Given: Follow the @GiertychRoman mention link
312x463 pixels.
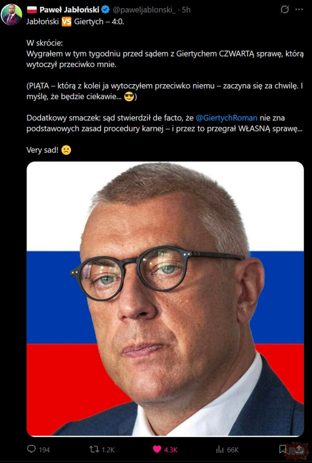Looking at the screenshot, I should (226, 118).
